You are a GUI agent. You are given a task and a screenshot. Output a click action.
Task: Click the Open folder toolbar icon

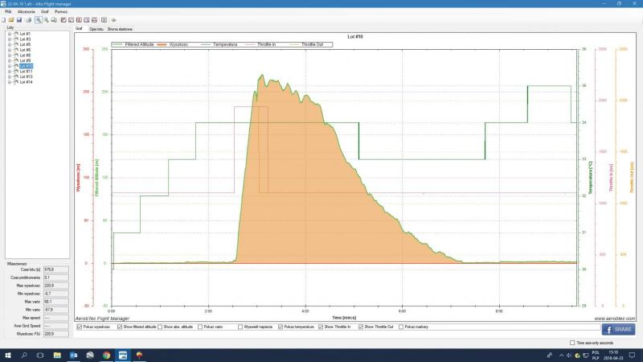tap(11, 19)
